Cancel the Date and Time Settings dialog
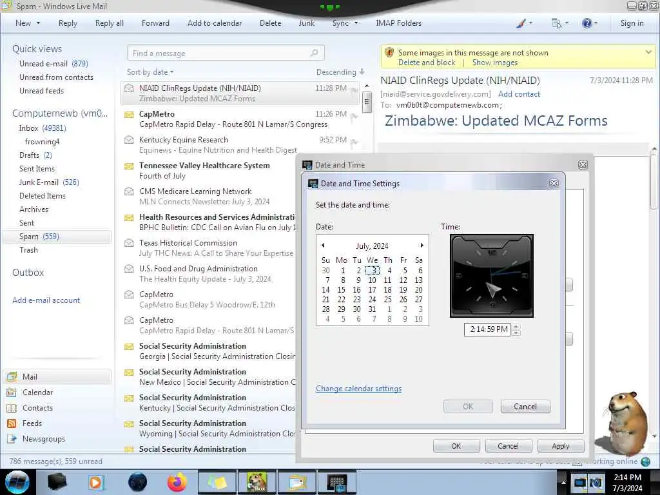Screen dimensions: 660x495 [x=525, y=407]
